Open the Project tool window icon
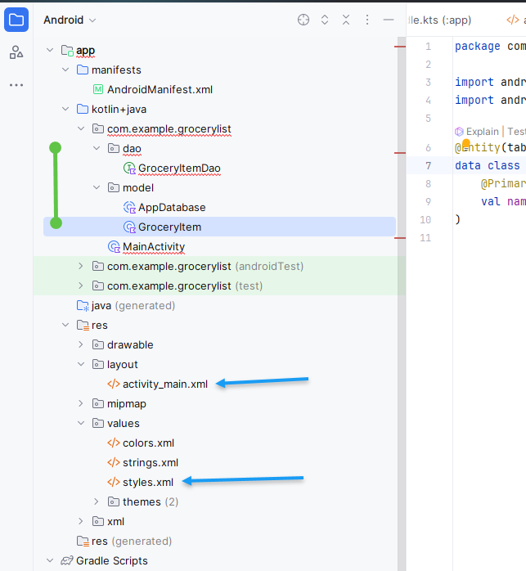The height and width of the screenshot is (571, 526). [x=16, y=20]
